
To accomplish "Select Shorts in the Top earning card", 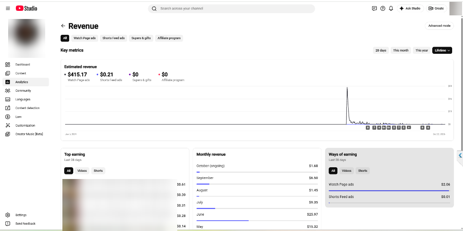I will (x=98, y=171).
